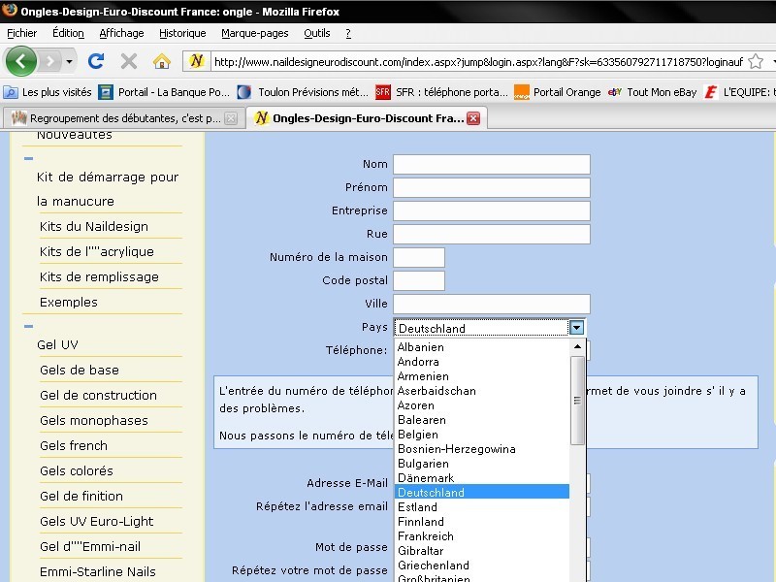The image size is (776, 582).
Task: Click the browser Back arrow button
Action: [x=21, y=60]
